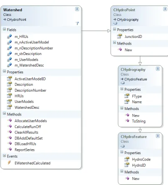This screenshot has height=185, width=168.
Task: Collapse Methods section in CHydroPoint
Action: pyautogui.click(x=114, y=42)
